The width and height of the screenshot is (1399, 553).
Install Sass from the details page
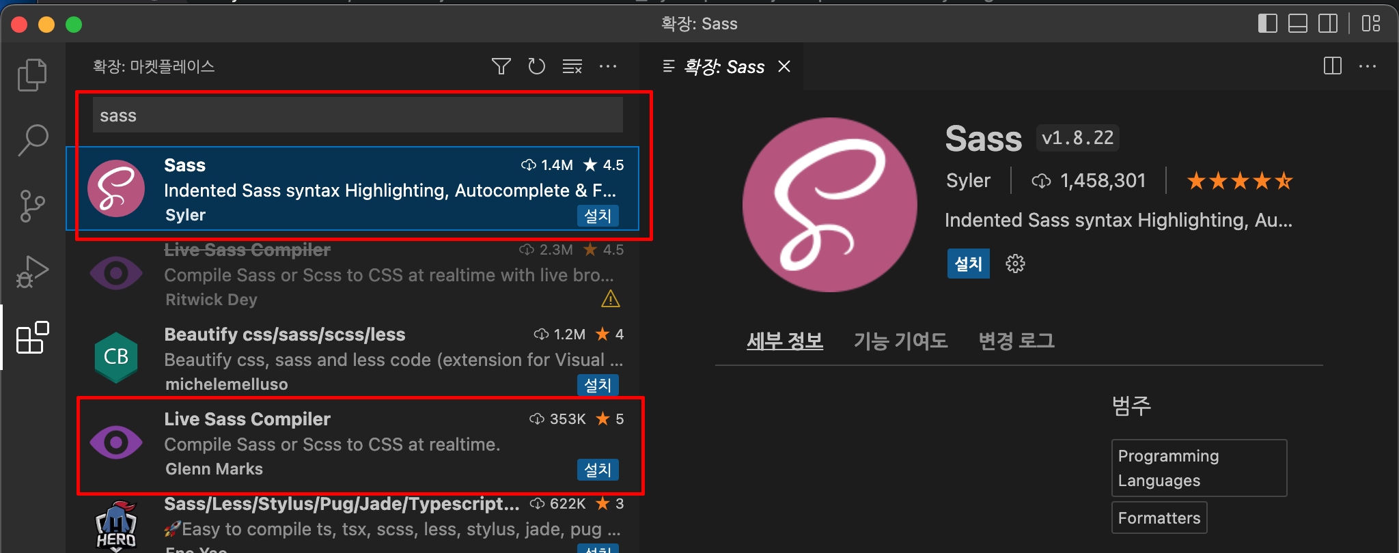pyautogui.click(x=968, y=264)
